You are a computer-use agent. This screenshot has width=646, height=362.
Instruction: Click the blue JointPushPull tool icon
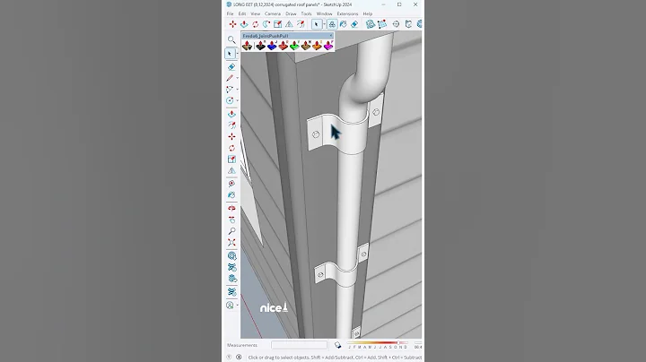272,46
